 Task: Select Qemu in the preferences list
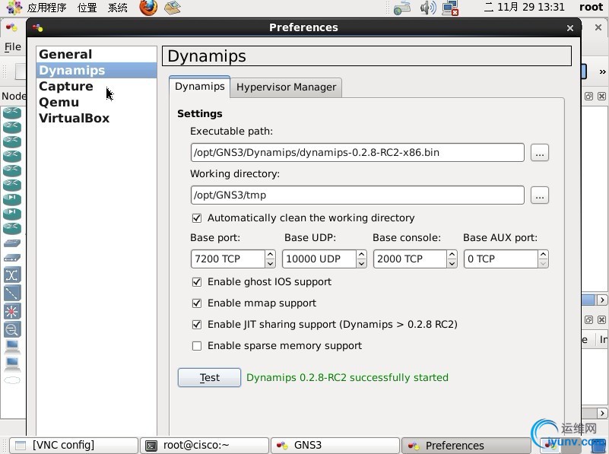59,103
